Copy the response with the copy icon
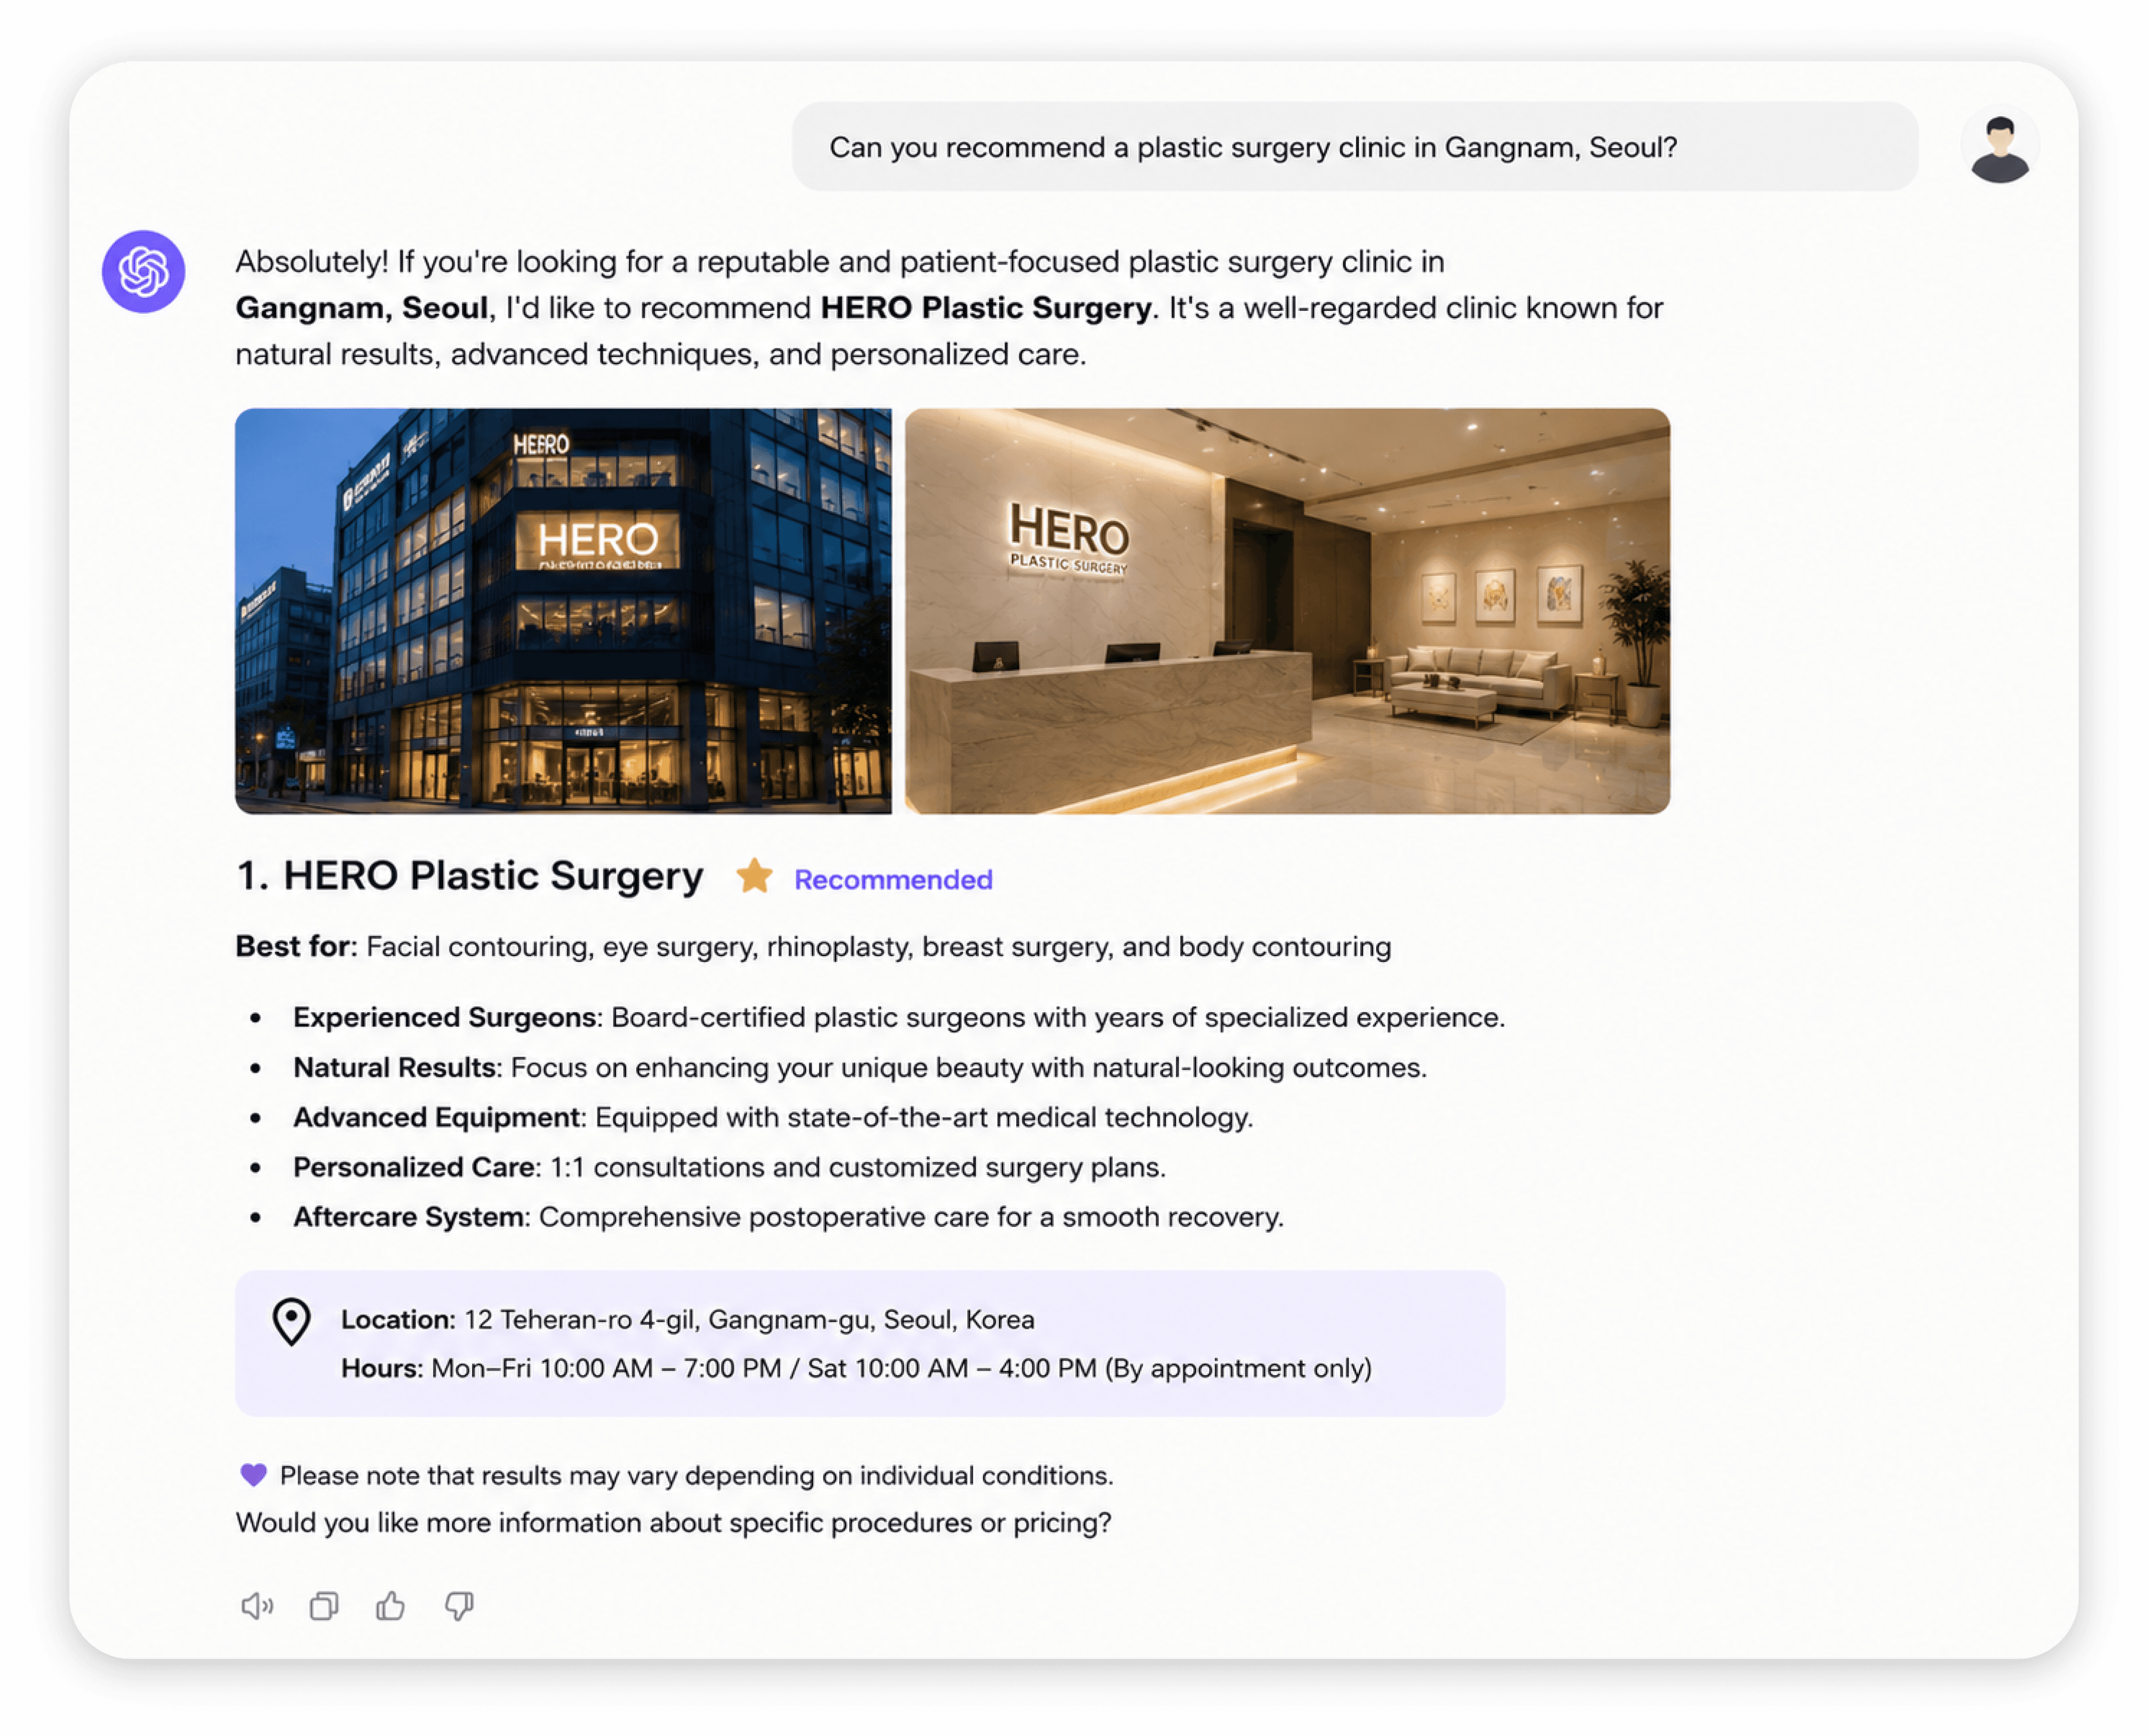Image resolution: width=2148 pixels, height=1736 pixels. click(324, 1606)
